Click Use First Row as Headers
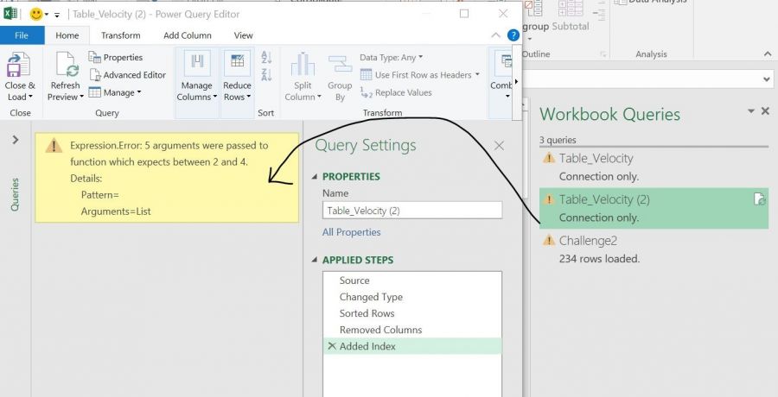Screen dimensions: 778x397 coord(420,75)
